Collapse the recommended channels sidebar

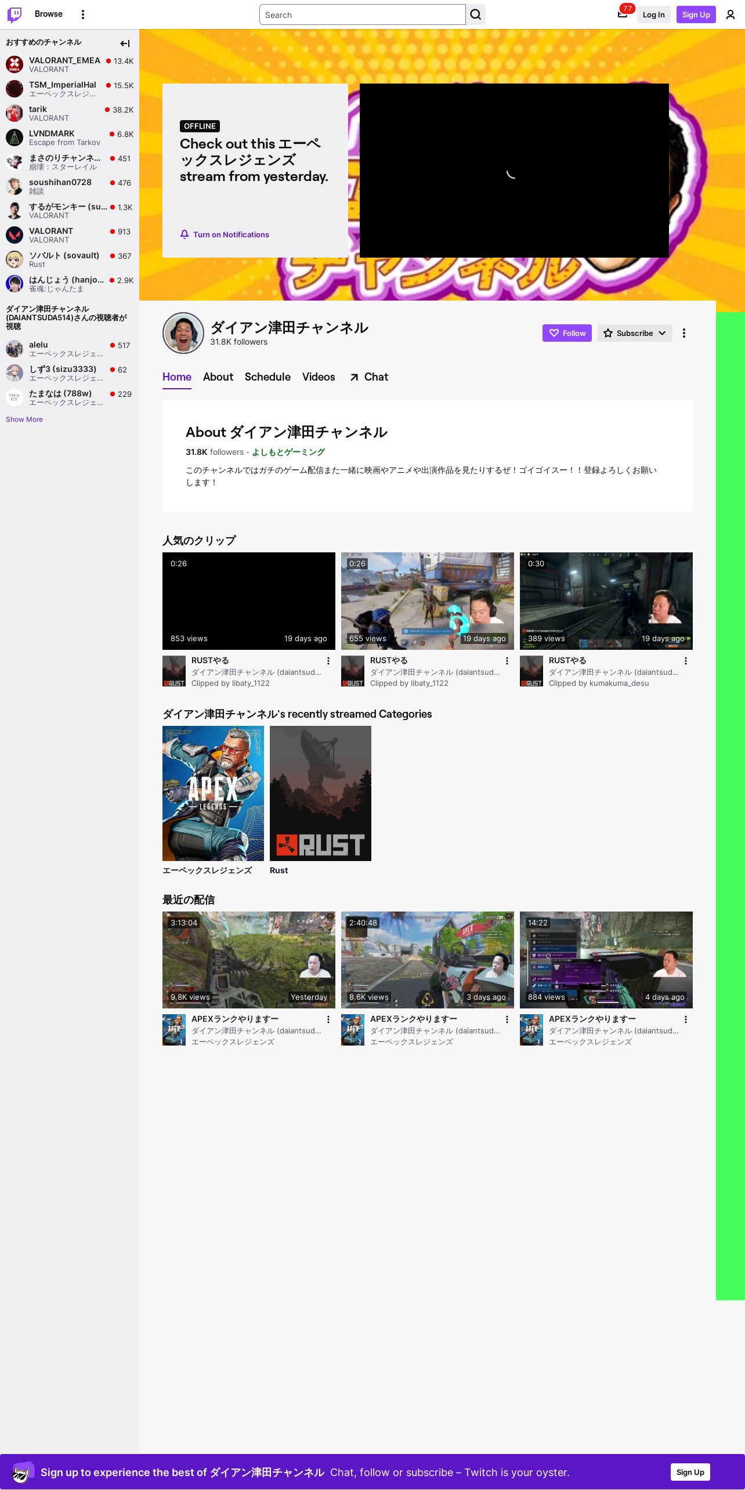pos(125,44)
